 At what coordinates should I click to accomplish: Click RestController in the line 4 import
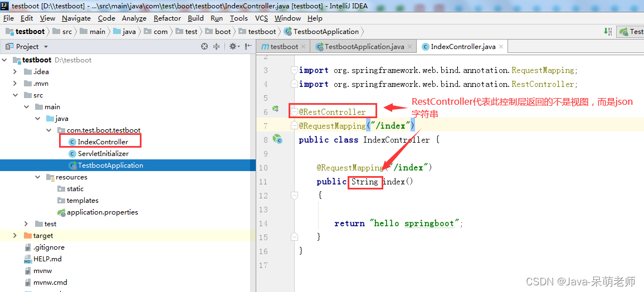543,84
